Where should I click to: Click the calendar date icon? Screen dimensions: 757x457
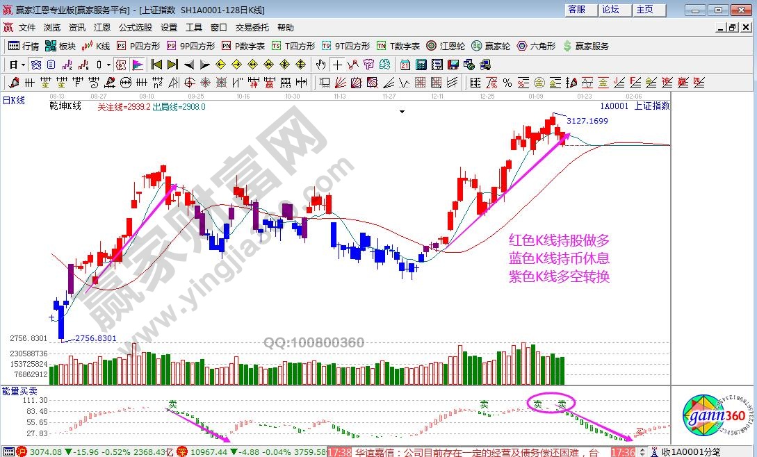405,65
